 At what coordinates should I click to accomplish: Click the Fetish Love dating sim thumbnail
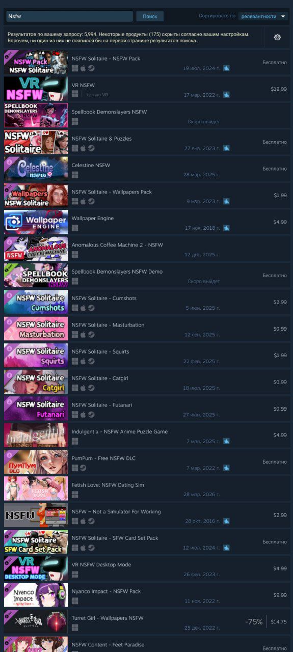(x=36, y=488)
